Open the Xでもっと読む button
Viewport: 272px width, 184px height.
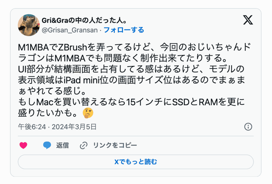[136, 162]
